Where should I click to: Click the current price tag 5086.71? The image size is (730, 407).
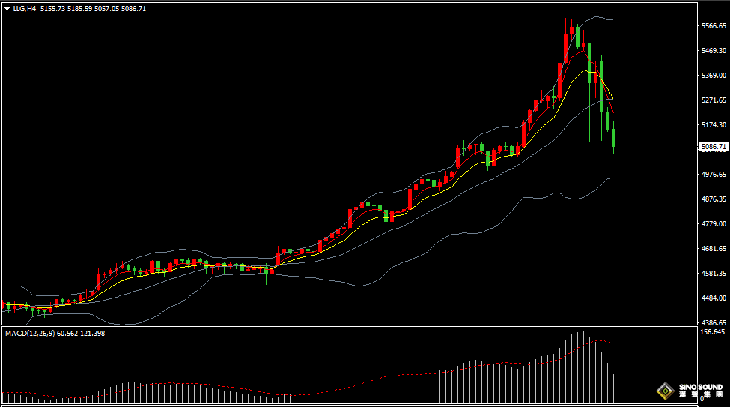(x=713, y=147)
